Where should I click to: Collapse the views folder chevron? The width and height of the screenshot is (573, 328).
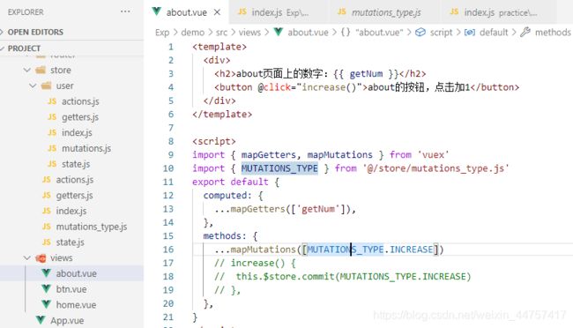(27, 257)
